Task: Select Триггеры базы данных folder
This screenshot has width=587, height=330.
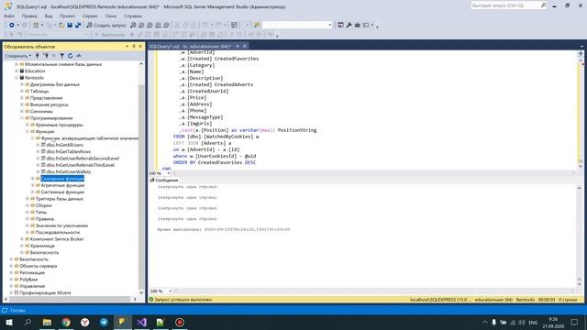Action: click(59, 199)
